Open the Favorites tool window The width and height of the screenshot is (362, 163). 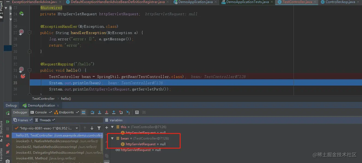(x=1, y=155)
